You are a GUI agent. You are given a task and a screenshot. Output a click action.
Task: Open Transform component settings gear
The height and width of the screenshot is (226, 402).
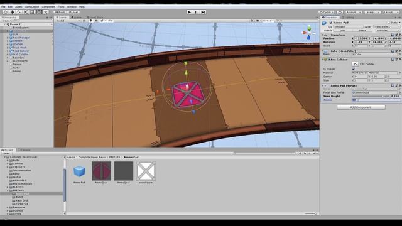(399, 35)
